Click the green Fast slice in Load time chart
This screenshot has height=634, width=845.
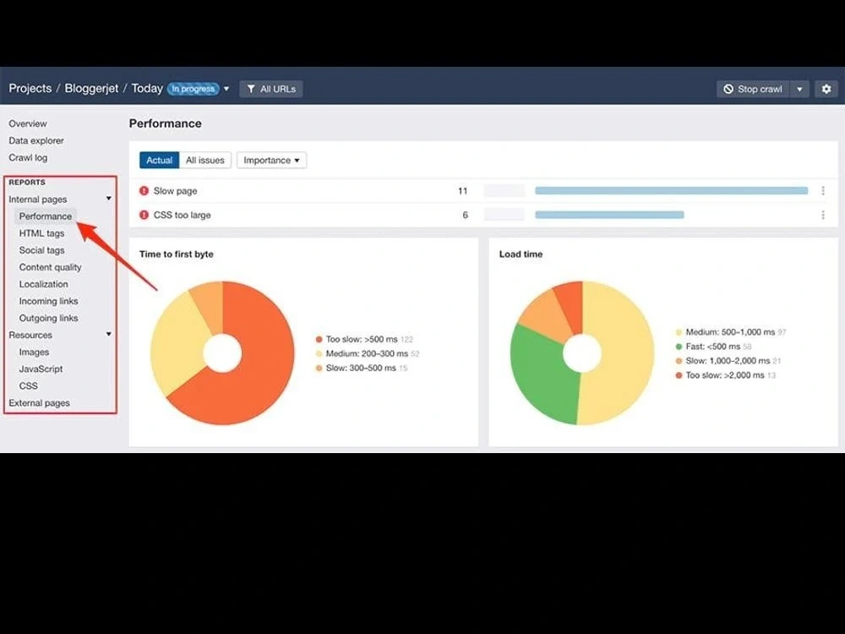point(542,372)
